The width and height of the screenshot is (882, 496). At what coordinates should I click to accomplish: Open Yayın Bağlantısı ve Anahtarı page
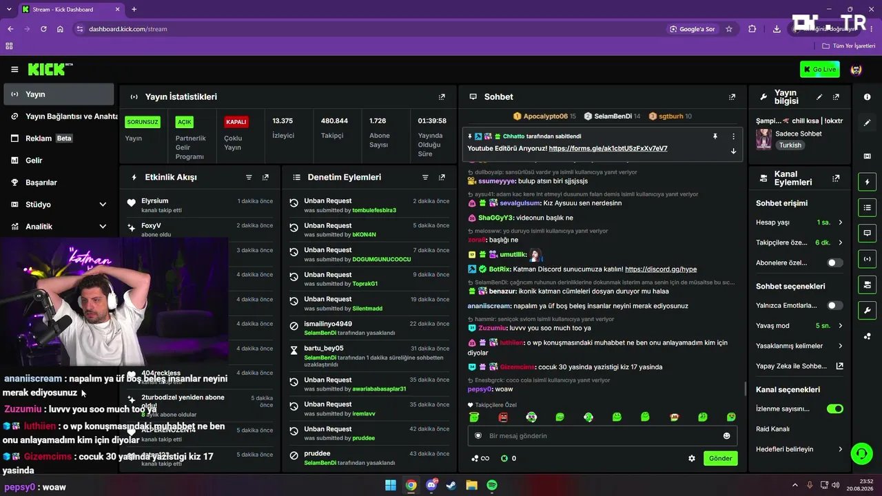coord(59,116)
